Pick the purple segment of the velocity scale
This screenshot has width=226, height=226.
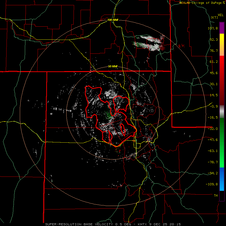222,28
